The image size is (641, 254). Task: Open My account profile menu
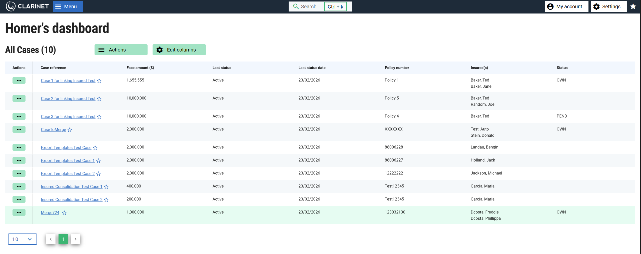pyautogui.click(x=566, y=6)
